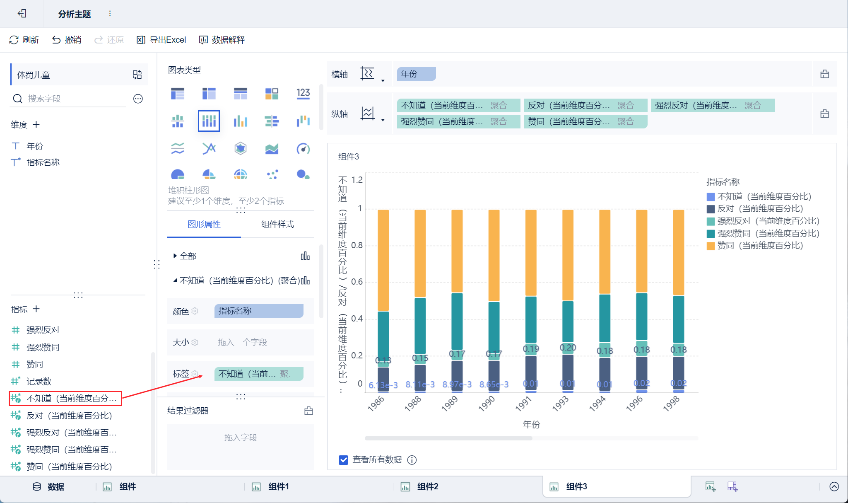This screenshot has height=503, width=848.
Task: Select the stacked column chart type icon
Action: click(x=209, y=121)
